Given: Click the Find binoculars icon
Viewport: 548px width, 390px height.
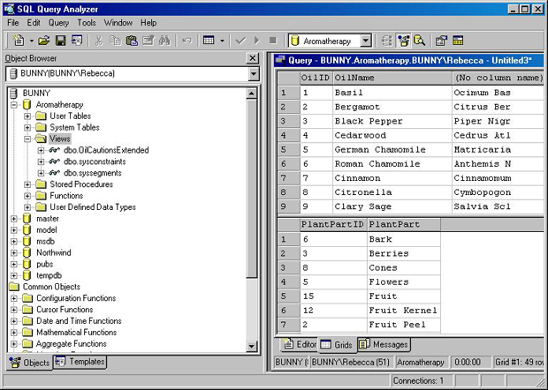Looking at the screenshot, I should 164,41.
